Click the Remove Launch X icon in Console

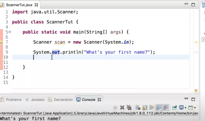tap(122, 108)
